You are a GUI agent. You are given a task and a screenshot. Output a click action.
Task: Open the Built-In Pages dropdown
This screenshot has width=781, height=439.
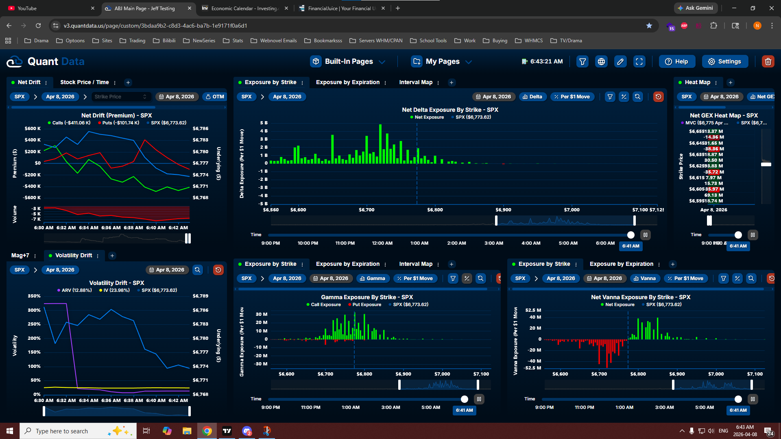point(348,62)
